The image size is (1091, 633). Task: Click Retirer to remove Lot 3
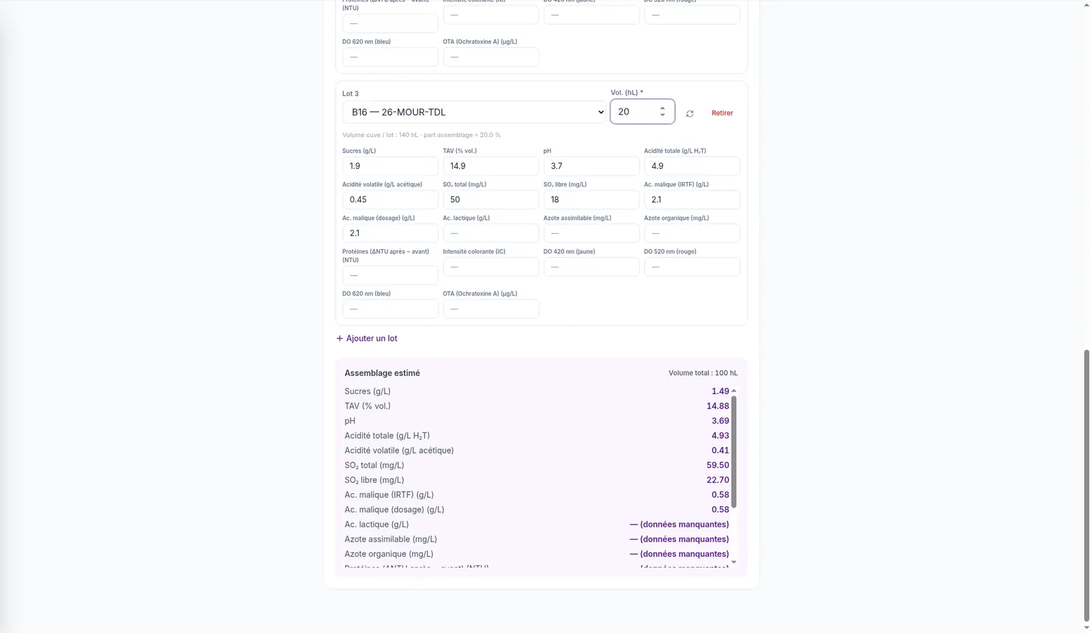point(722,113)
